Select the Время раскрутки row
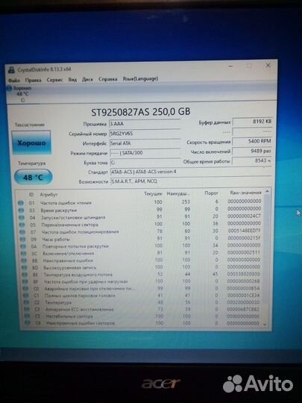The width and height of the screenshot is (302, 403). [x=141, y=210]
